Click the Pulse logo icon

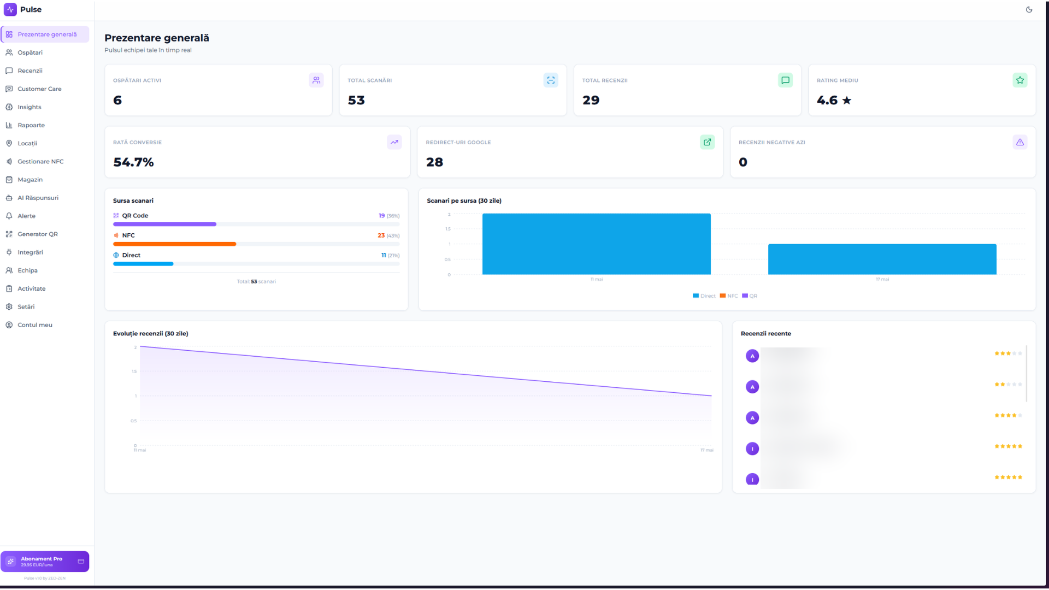[10, 9]
